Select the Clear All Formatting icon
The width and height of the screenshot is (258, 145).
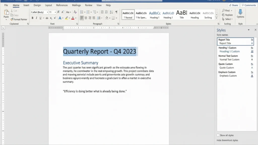[75, 12]
